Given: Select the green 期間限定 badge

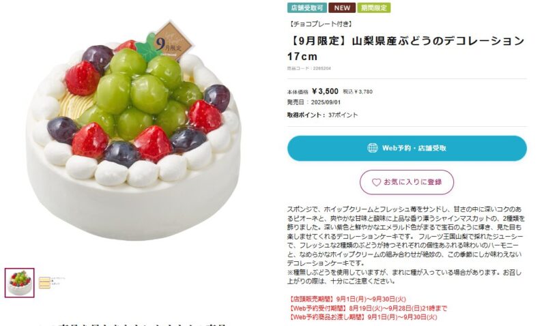Looking at the screenshot, I should click(374, 8).
